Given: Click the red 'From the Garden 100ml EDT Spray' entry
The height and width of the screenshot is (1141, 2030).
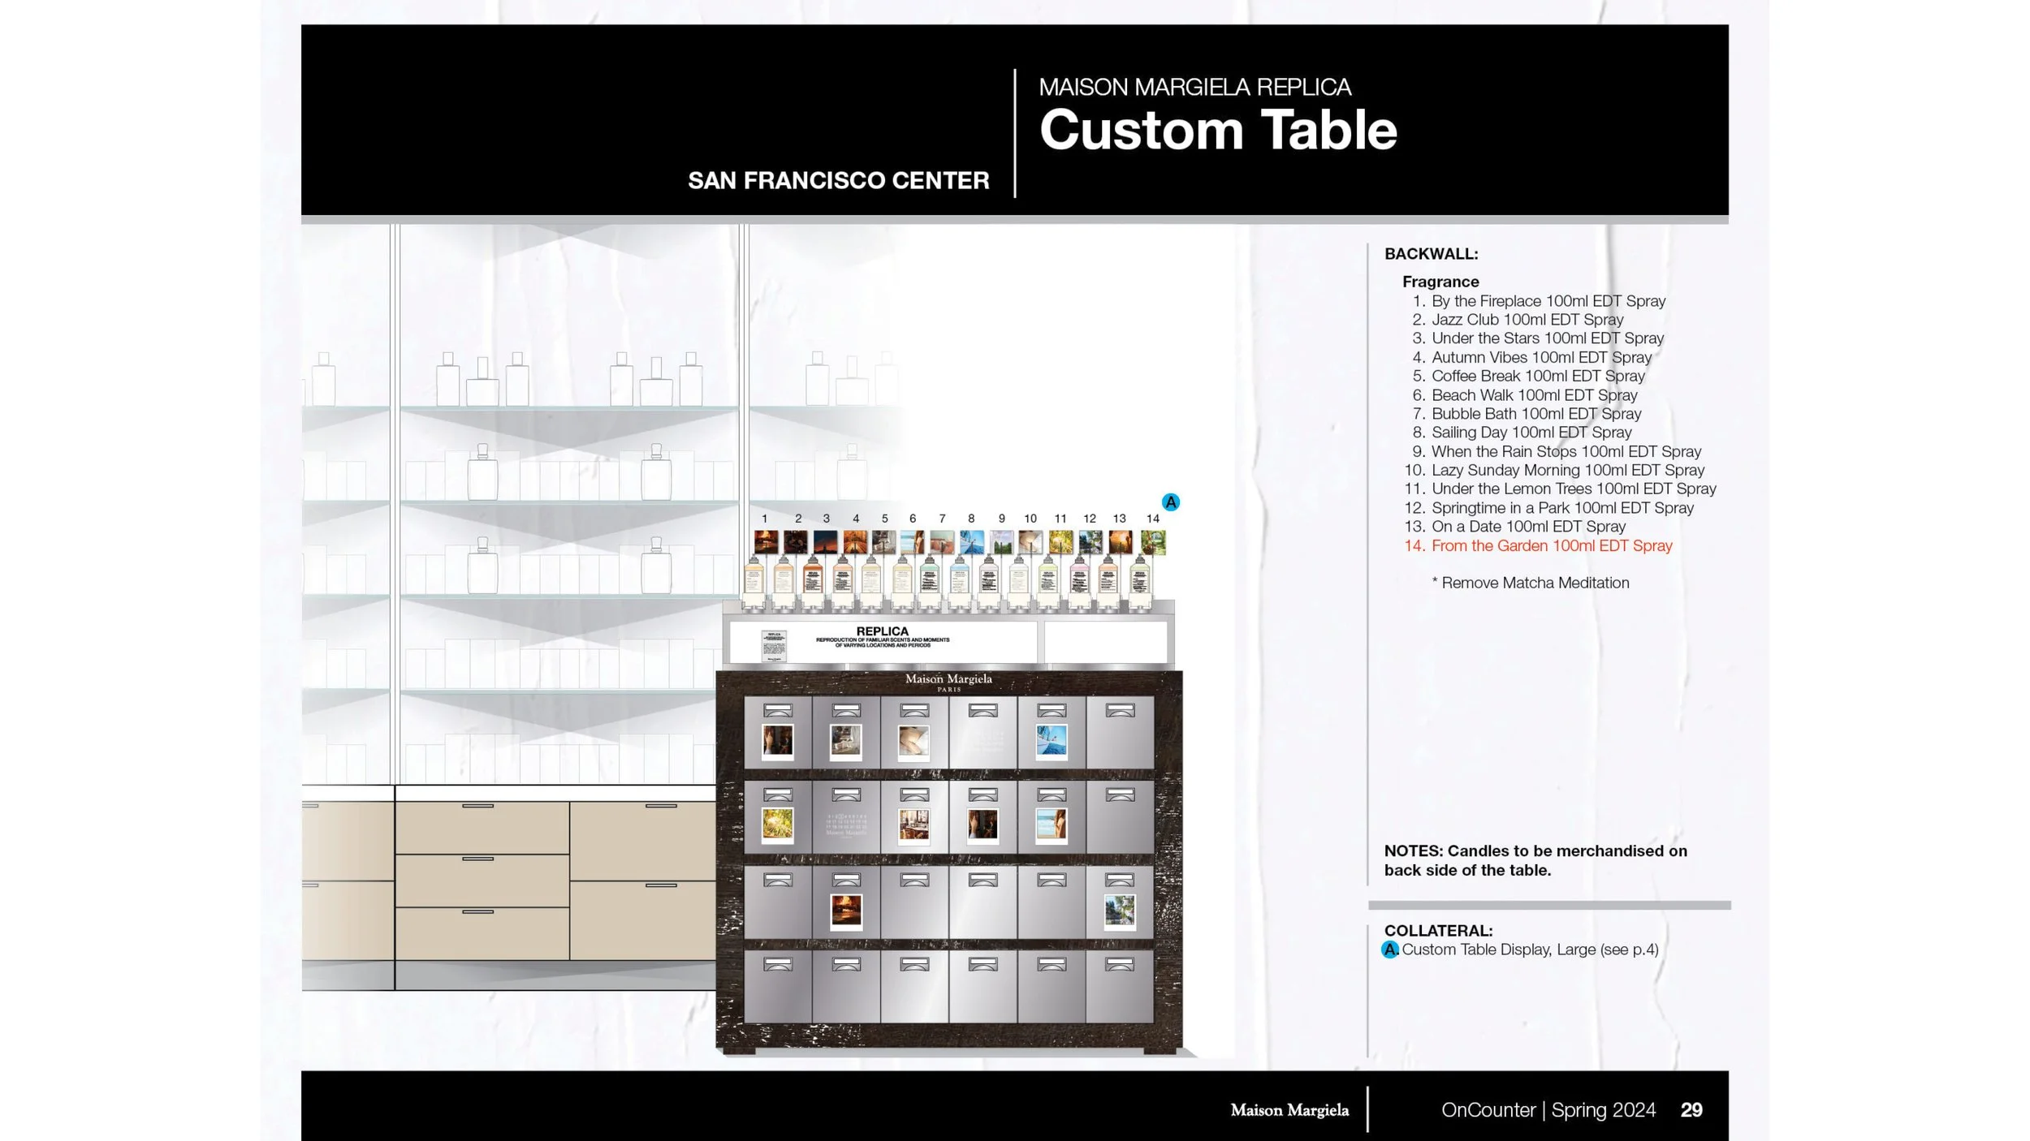Looking at the screenshot, I should tap(1551, 546).
